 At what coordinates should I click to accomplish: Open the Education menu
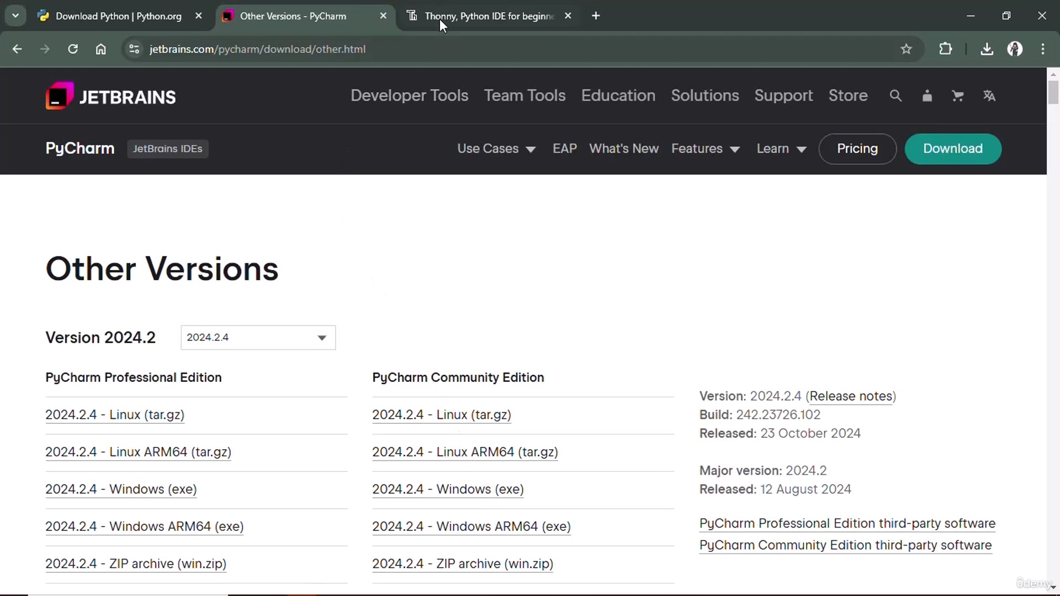pyautogui.click(x=618, y=95)
